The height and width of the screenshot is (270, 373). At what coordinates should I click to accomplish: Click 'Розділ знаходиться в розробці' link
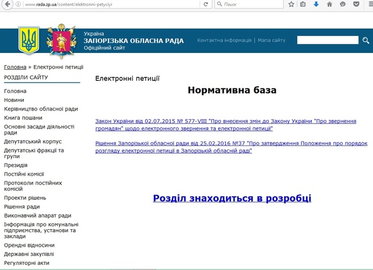click(x=232, y=198)
